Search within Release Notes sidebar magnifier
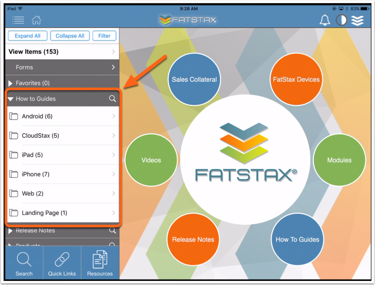The height and width of the screenshot is (285, 375). click(112, 230)
